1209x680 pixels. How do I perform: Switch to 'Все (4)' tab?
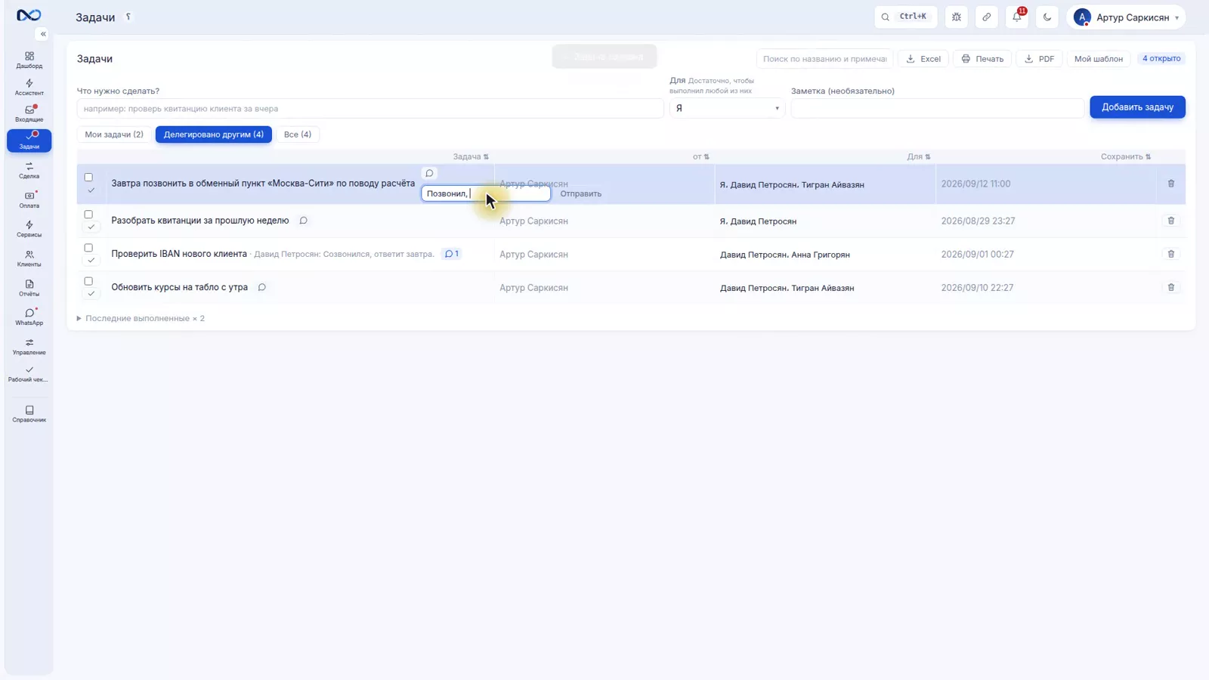(298, 134)
